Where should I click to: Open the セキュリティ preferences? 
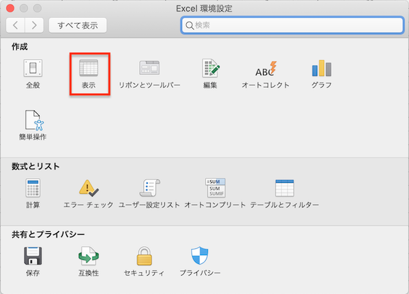point(145,261)
